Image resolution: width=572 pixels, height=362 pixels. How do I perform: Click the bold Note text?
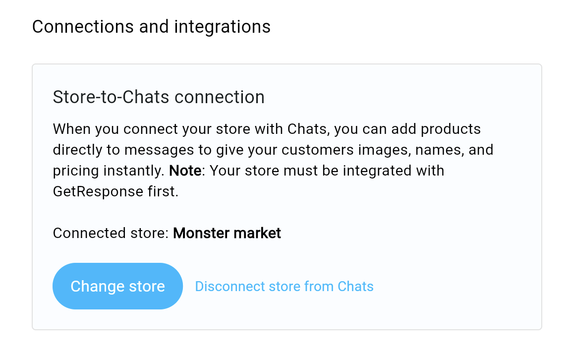[x=185, y=171]
